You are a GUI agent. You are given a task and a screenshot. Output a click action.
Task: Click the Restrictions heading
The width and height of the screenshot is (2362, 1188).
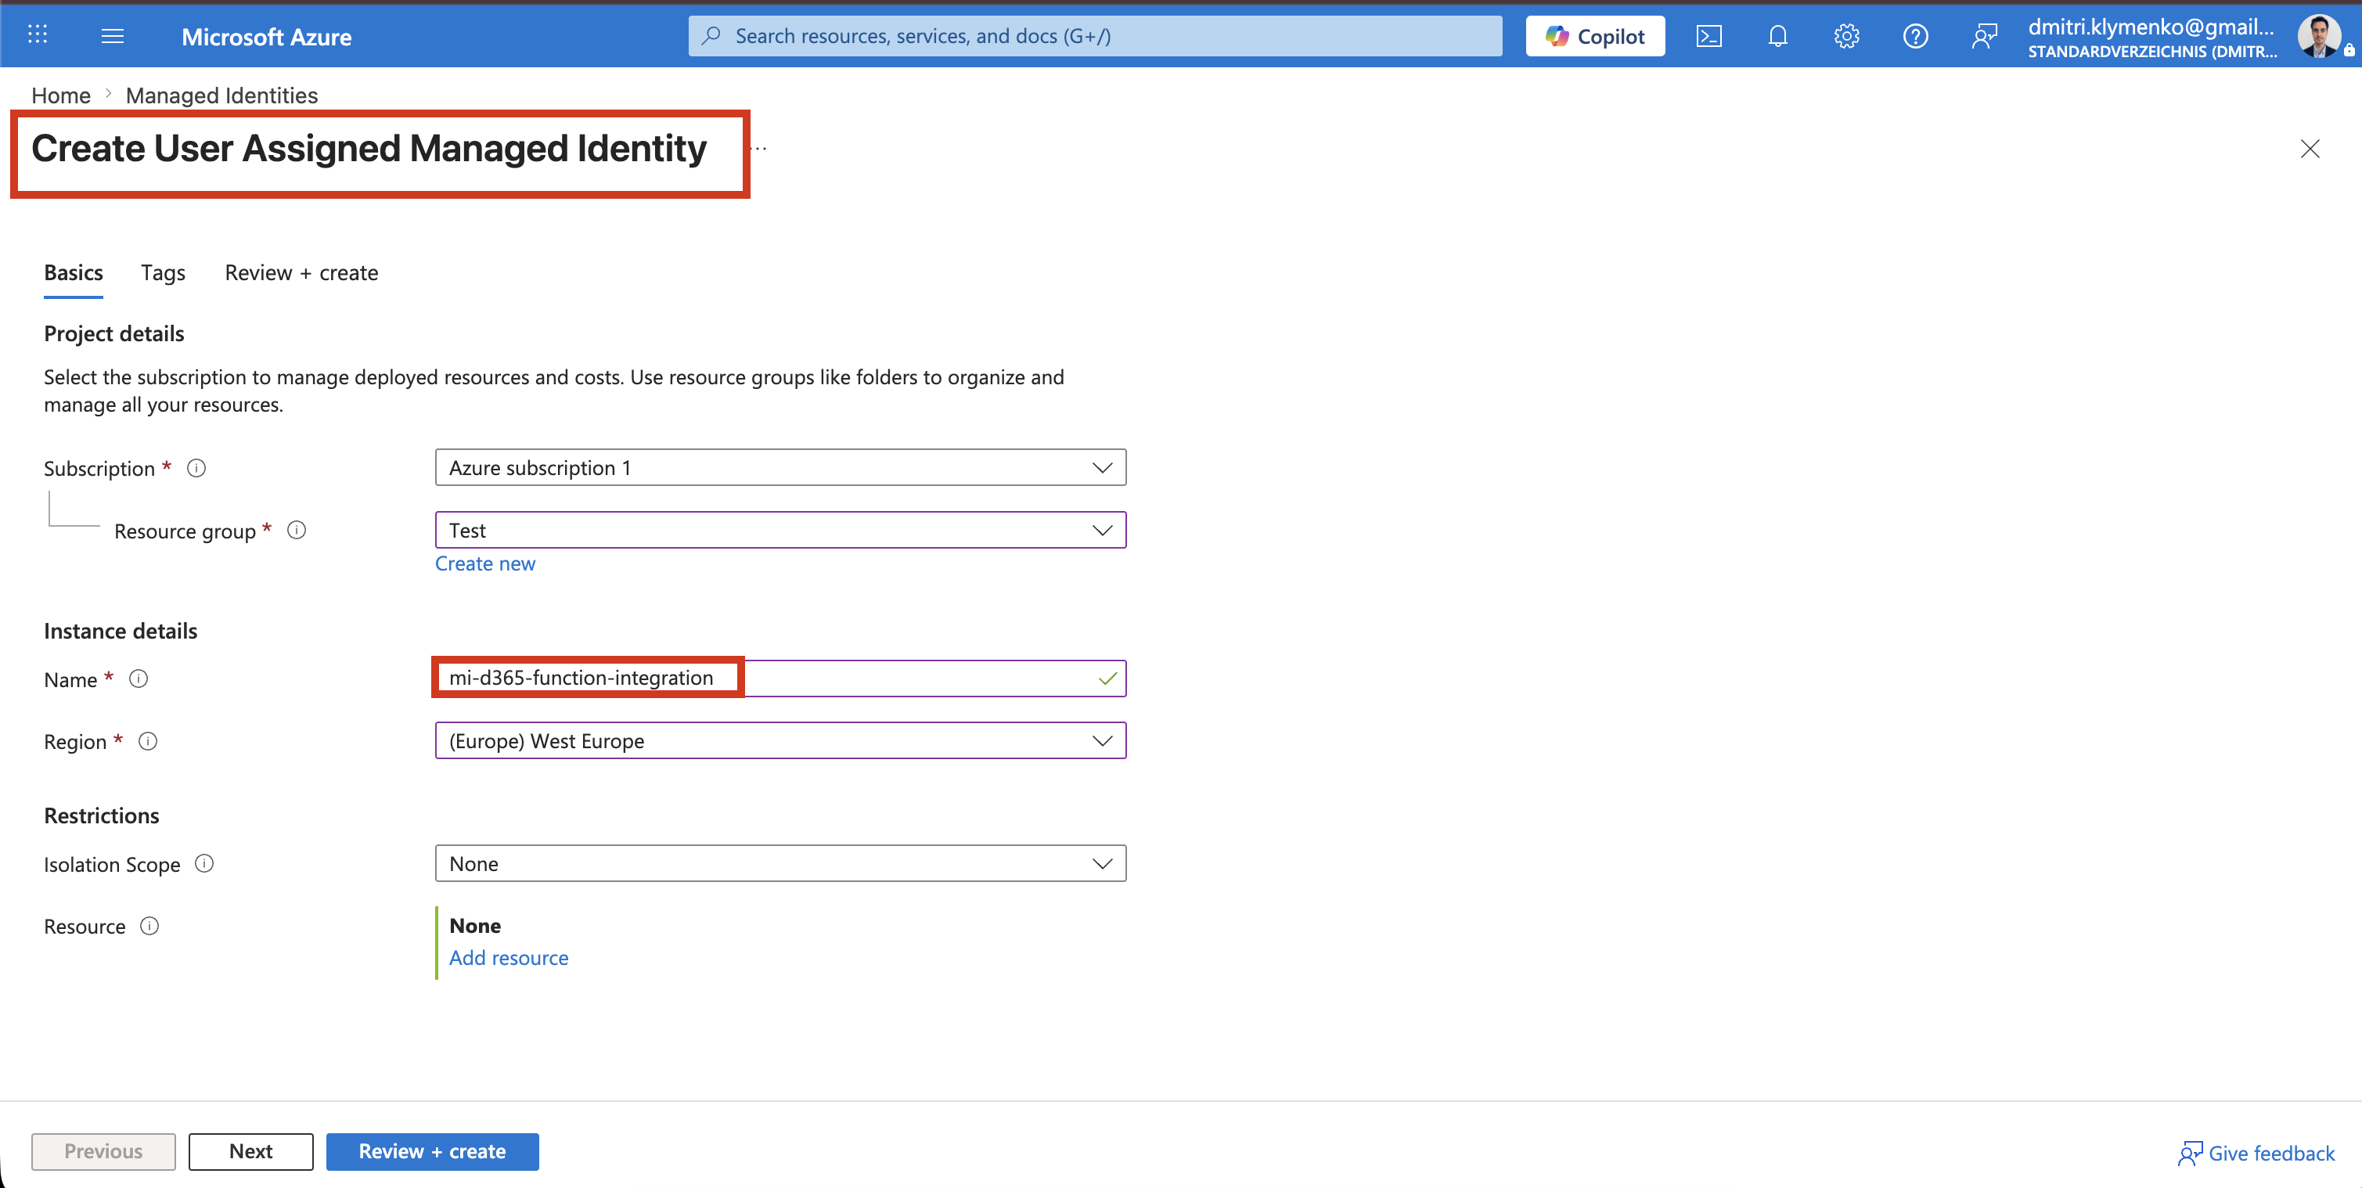102,815
